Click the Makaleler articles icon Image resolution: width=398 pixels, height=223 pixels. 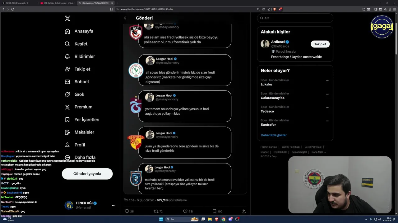67,132
